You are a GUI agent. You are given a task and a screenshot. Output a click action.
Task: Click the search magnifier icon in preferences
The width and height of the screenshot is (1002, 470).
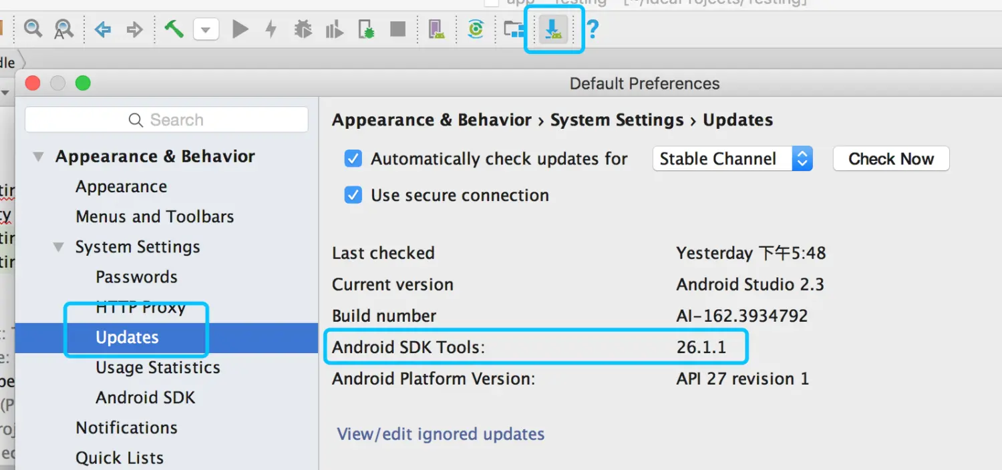point(136,120)
